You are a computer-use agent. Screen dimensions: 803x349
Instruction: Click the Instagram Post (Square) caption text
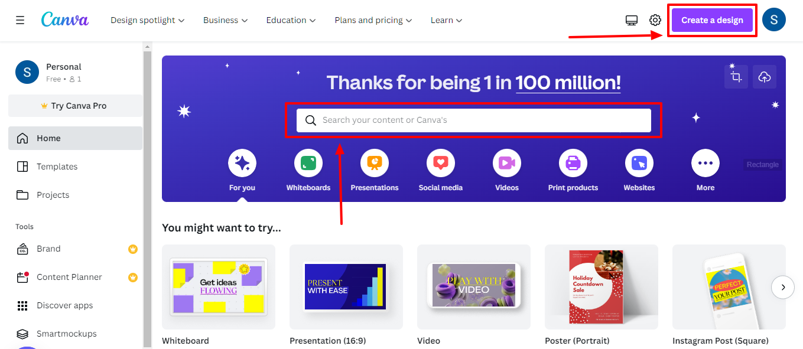coord(720,341)
